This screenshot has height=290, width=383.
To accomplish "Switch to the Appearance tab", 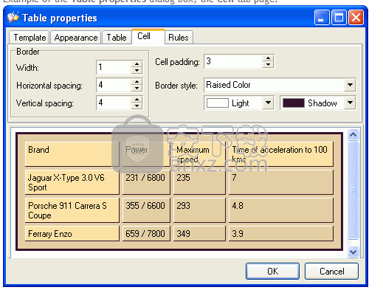I will (x=76, y=38).
